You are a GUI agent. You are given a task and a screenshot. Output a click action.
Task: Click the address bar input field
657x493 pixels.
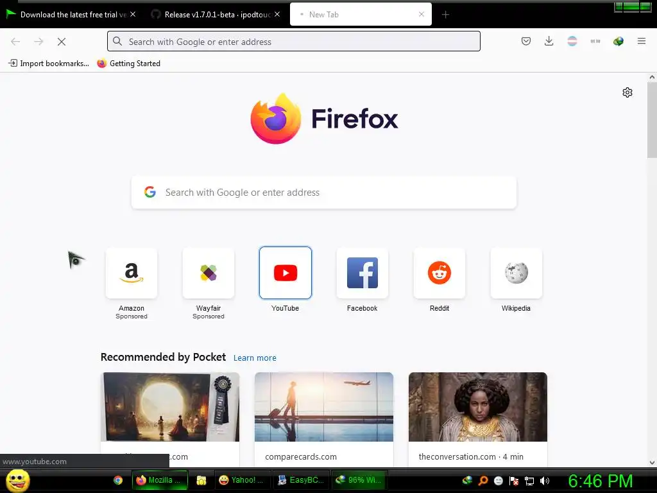pyautogui.click(x=294, y=42)
